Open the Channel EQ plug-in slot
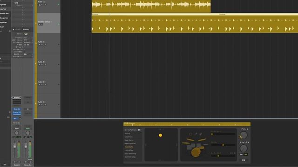 (17, 112)
